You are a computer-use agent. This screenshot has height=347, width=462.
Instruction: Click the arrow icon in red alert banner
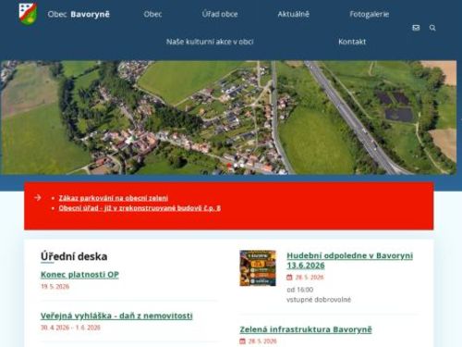coord(38,197)
